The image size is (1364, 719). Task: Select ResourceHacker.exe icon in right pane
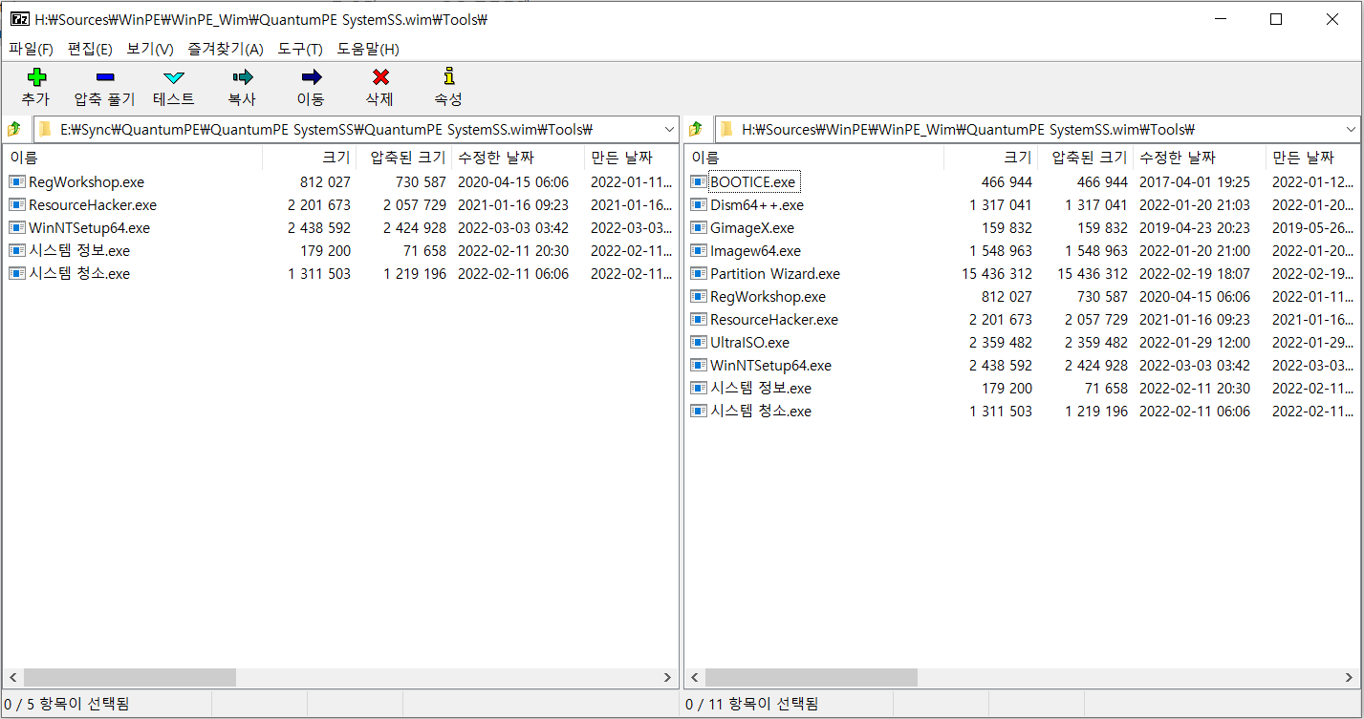(699, 319)
